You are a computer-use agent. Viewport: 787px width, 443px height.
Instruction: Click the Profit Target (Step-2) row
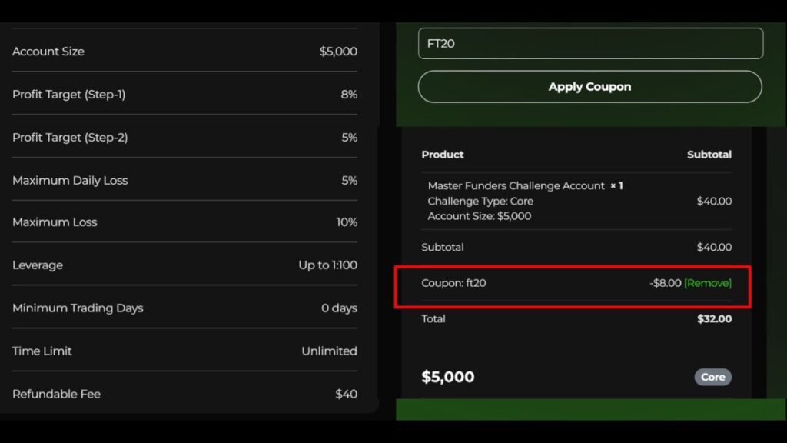184,138
